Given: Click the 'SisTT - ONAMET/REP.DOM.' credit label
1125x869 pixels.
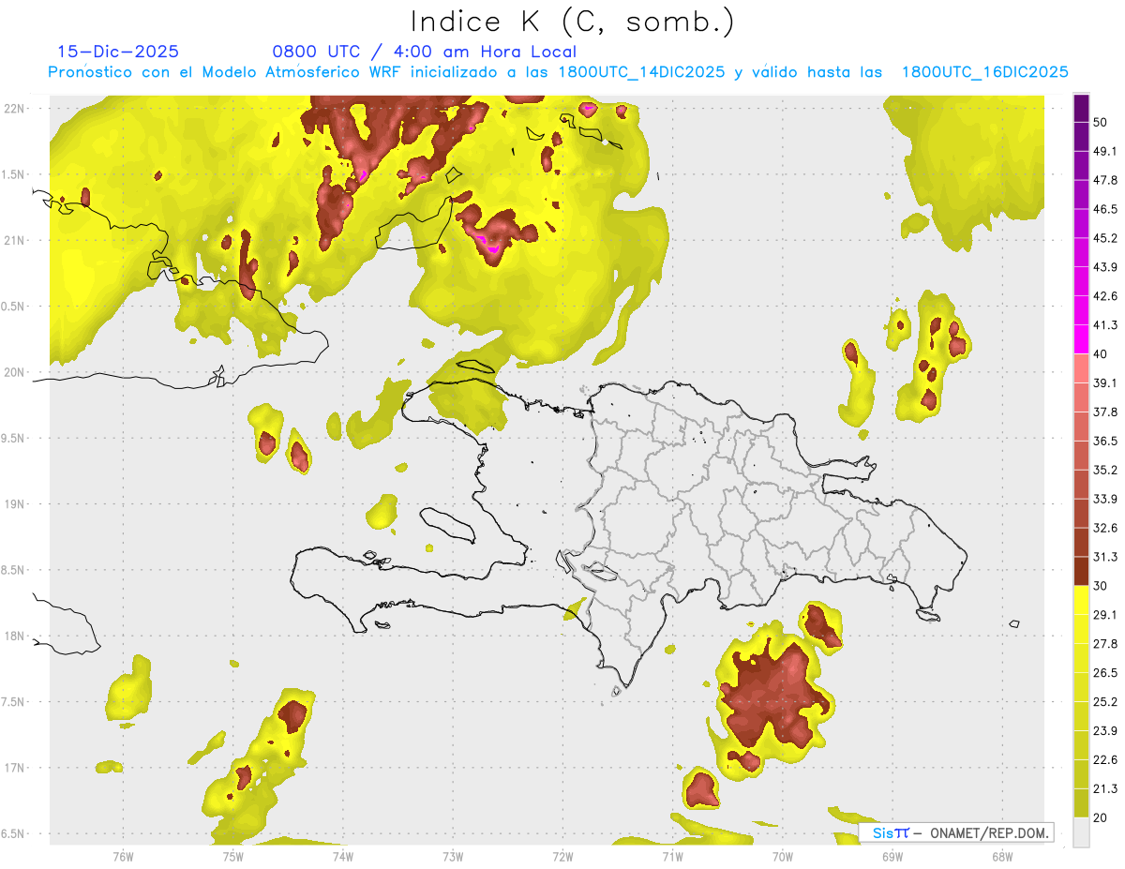Looking at the screenshot, I should 956,832.
